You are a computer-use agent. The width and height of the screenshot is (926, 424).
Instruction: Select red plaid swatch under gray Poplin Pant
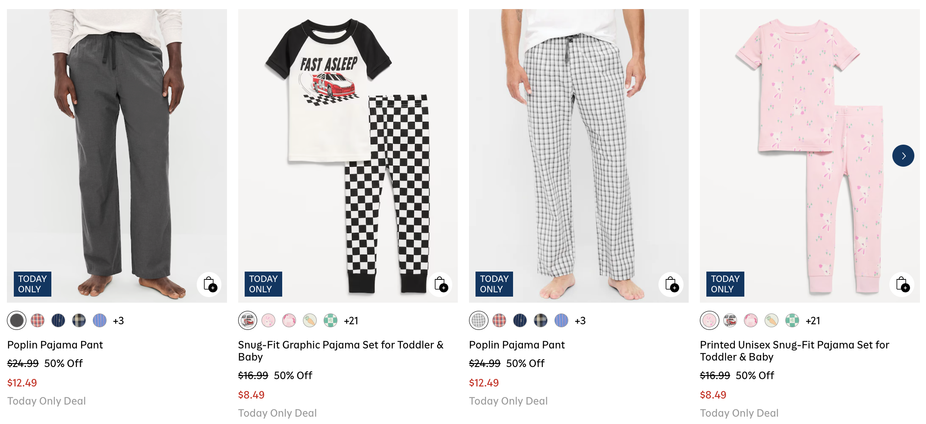[38, 320]
